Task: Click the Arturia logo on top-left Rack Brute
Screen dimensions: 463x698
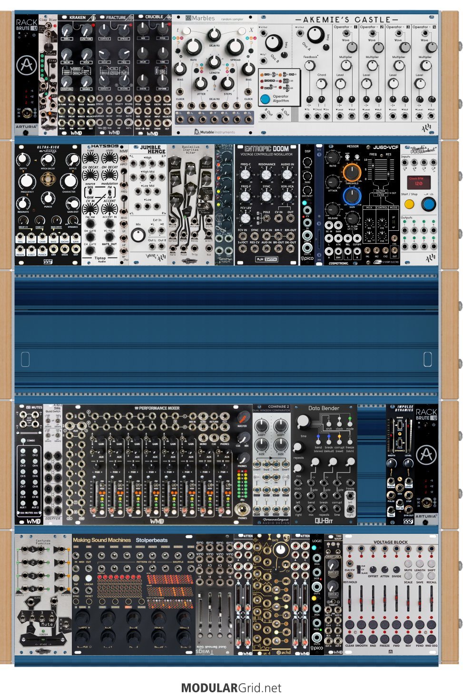Action: point(27,65)
